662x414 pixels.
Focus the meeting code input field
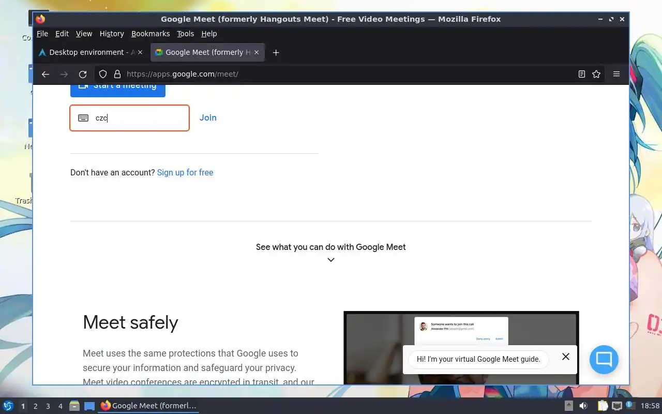[x=130, y=118]
